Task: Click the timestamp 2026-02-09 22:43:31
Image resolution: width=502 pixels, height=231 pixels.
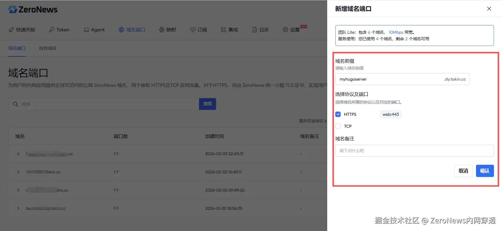Action: click(224, 154)
